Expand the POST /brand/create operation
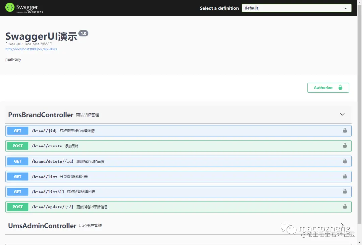The height and width of the screenshot is (245, 362). [178, 146]
